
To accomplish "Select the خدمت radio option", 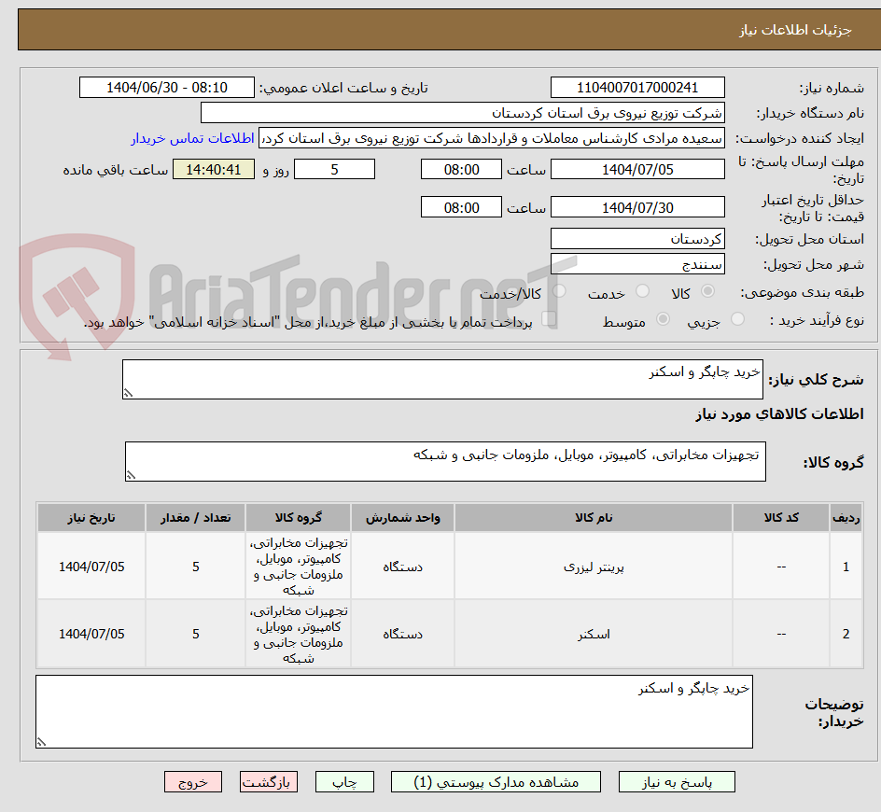I will click(643, 291).
